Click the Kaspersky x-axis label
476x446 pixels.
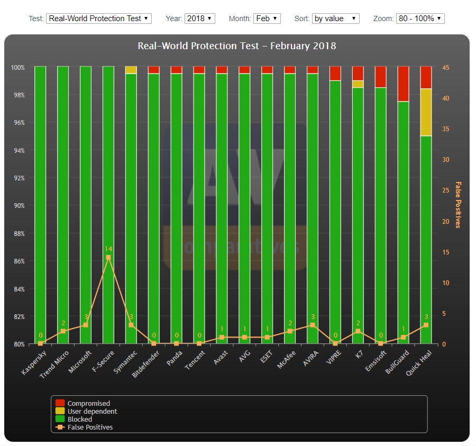pyautogui.click(x=34, y=362)
